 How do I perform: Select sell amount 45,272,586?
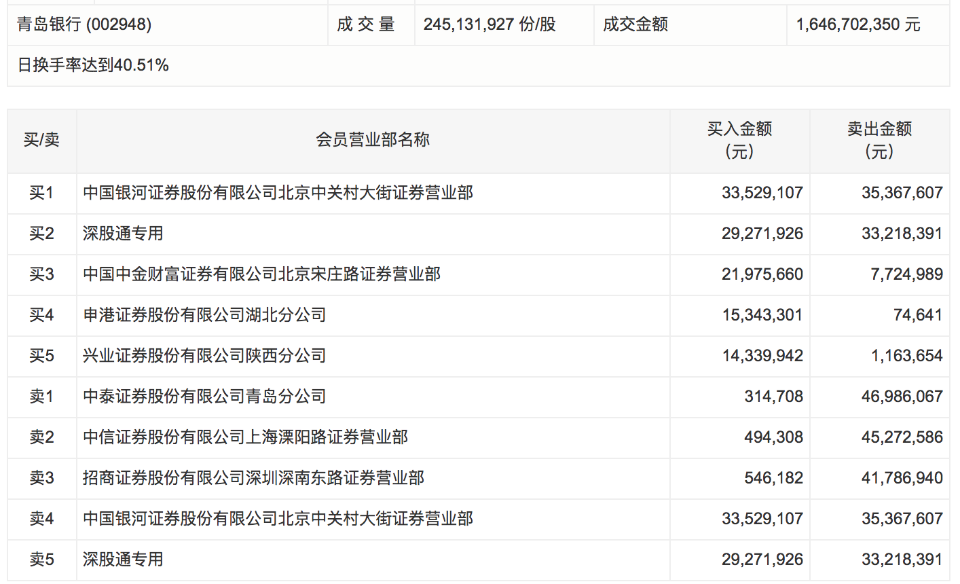[x=902, y=437]
